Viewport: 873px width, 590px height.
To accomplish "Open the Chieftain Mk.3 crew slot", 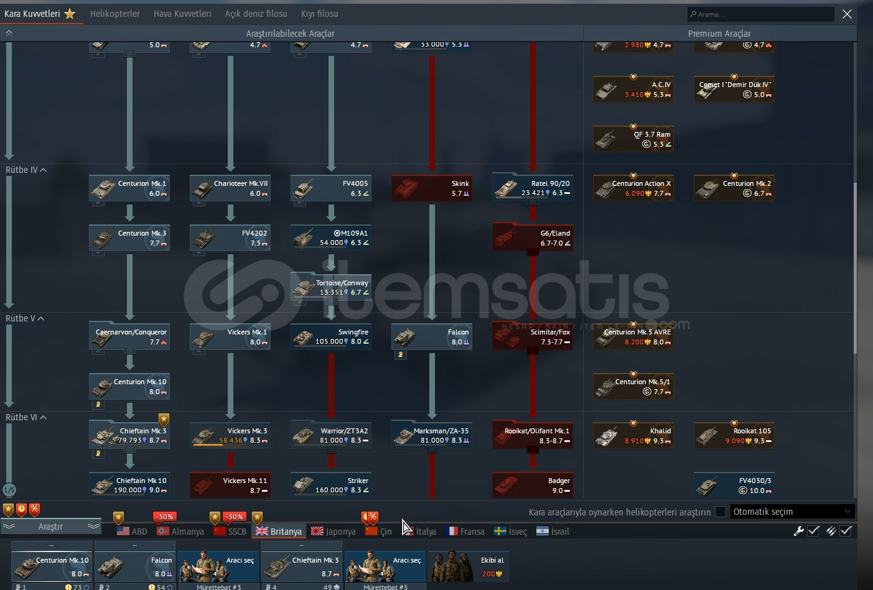I will tap(302, 566).
